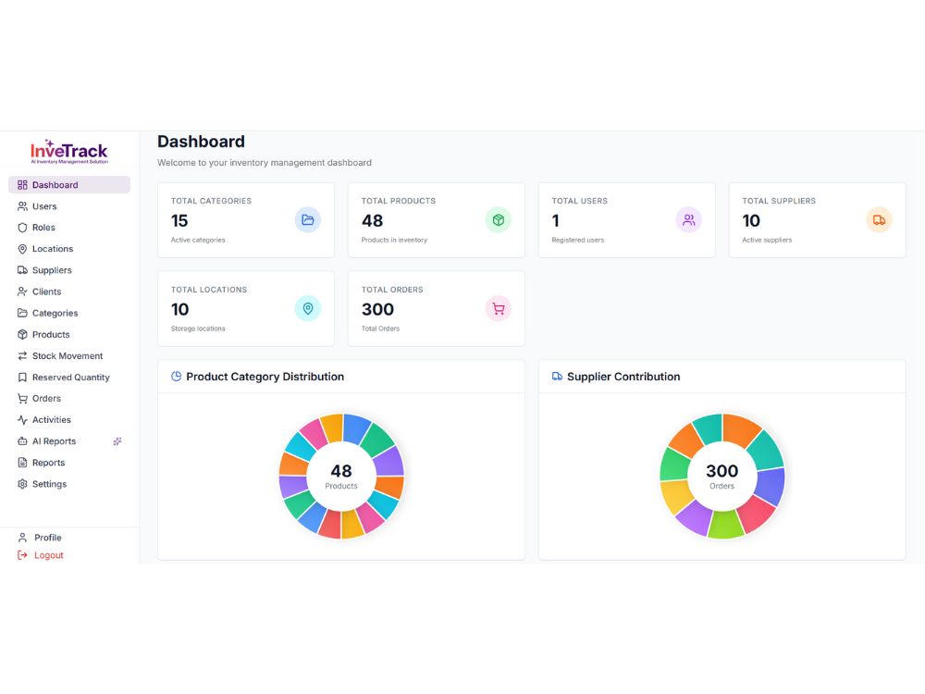
Task: Click the Orders cart icon in sidebar
Action: pos(22,398)
